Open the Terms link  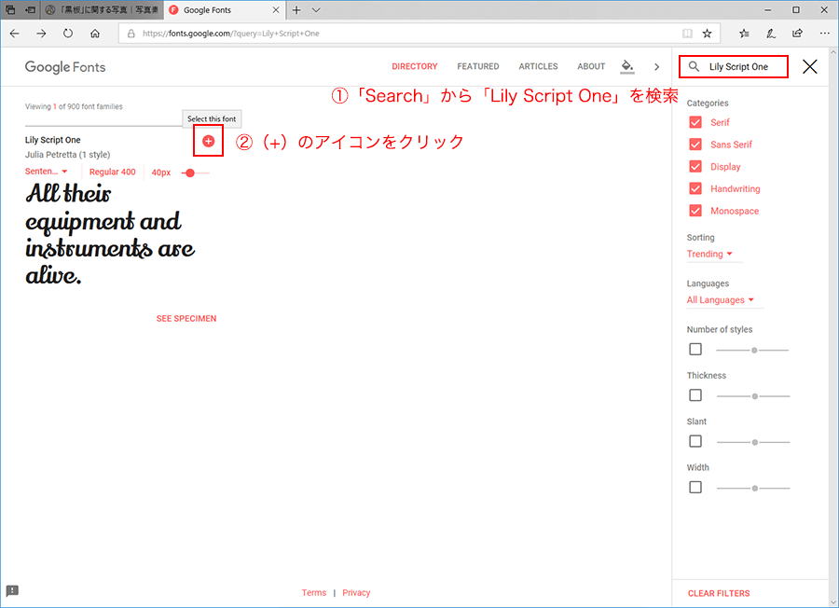pos(313,592)
